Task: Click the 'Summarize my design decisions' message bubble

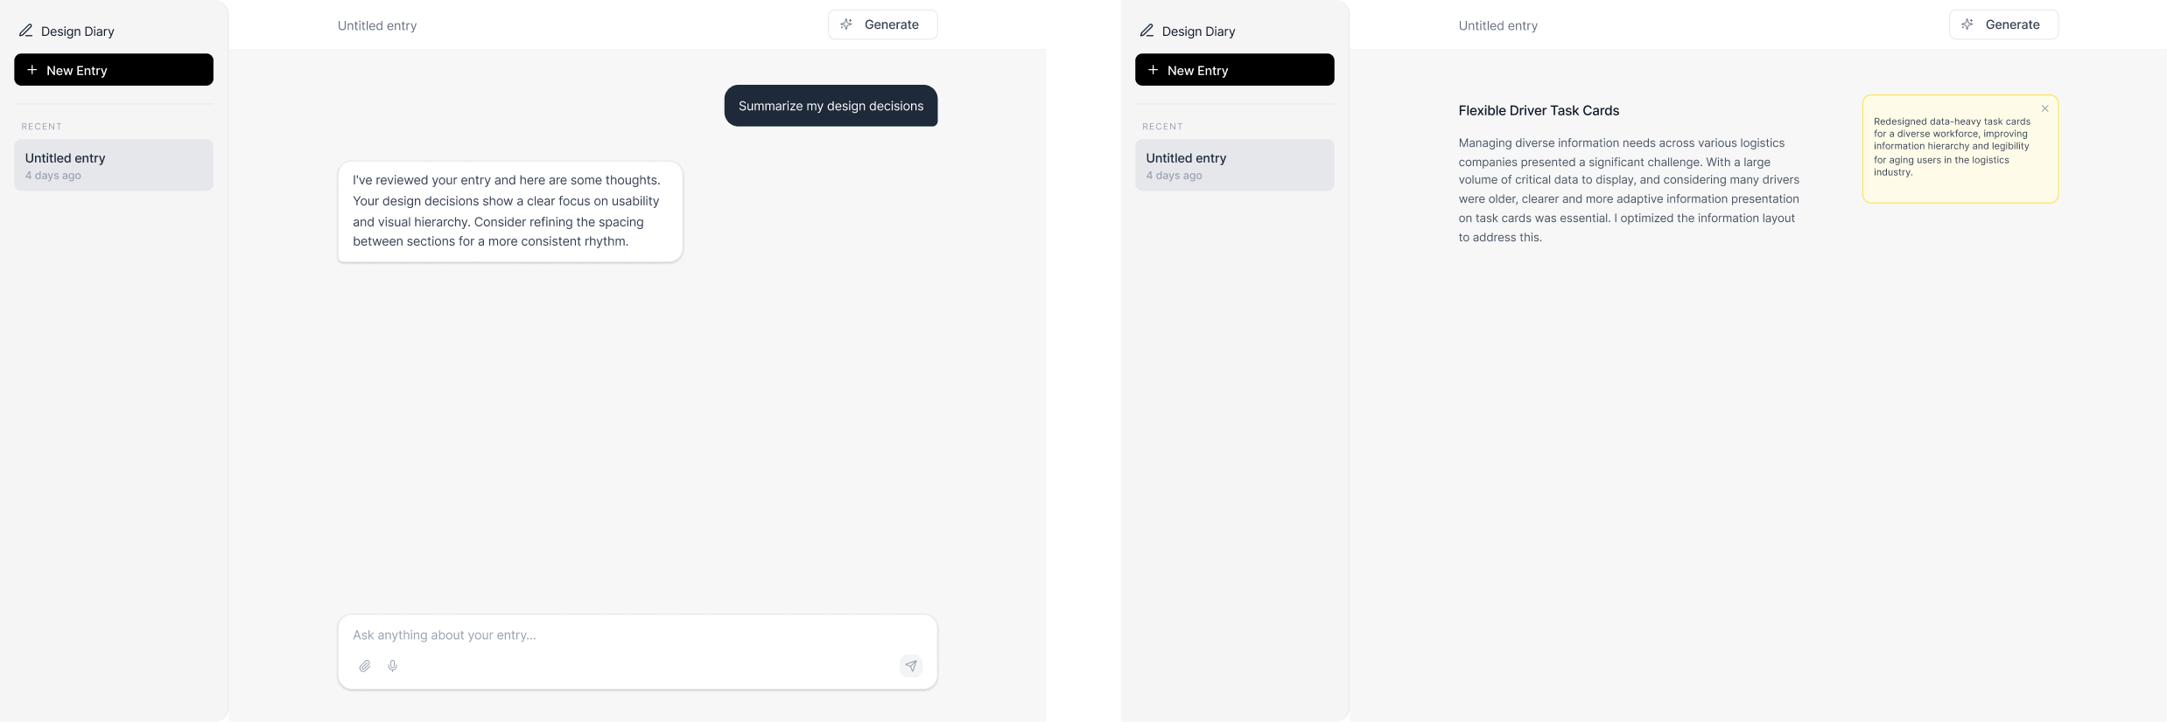Action: tap(831, 106)
